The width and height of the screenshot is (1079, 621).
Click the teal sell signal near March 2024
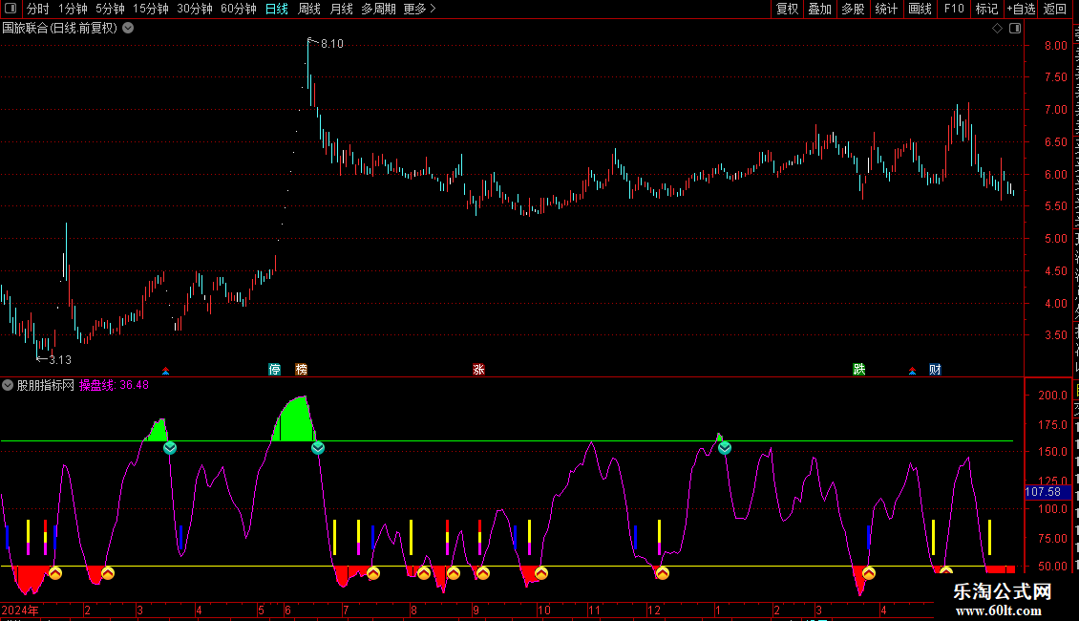click(x=170, y=448)
